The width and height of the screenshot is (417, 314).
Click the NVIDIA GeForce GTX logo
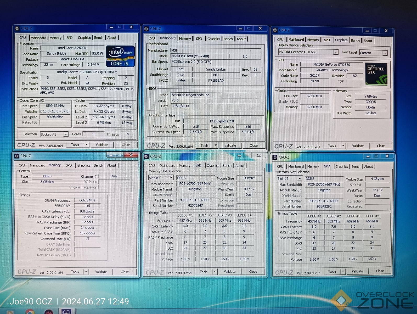[376, 74]
